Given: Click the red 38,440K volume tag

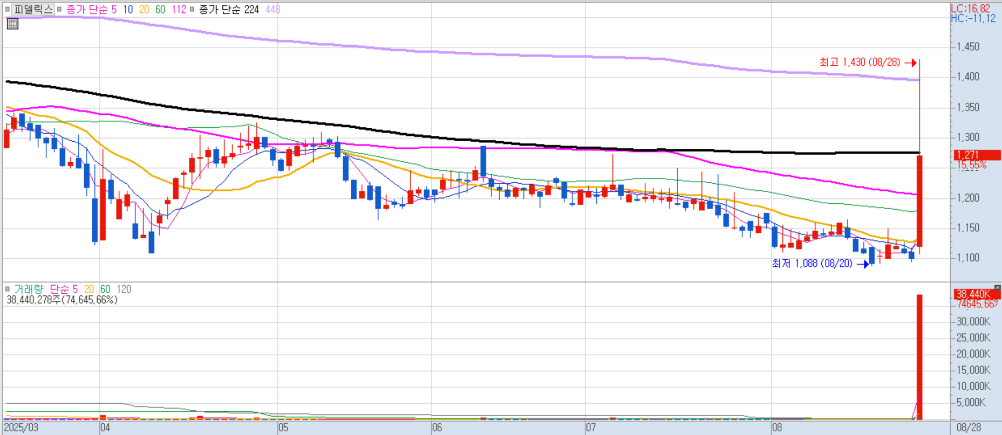Looking at the screenshot, I should pyautogui.click(x=977, y=294).
